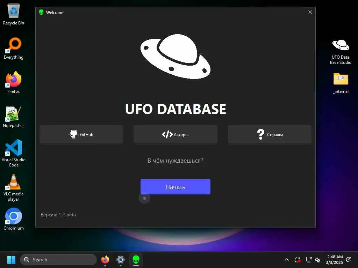Image resolution: width=358 pixels, height=268 pixels.
Task: Select the _internal folder on desktop
Action: [341, 83]
